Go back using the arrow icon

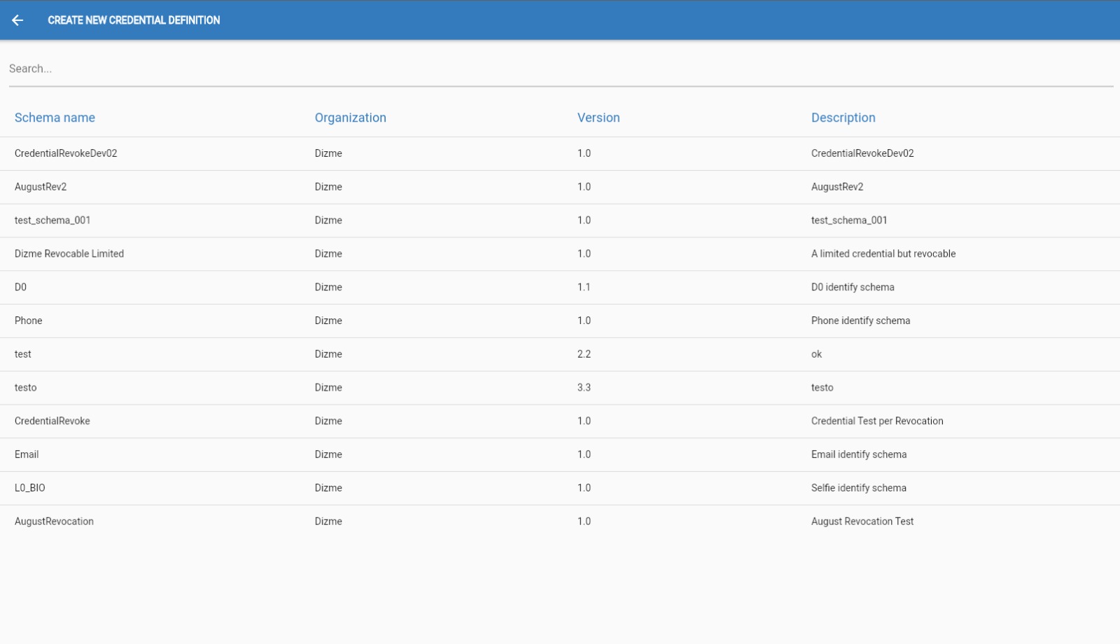pyautogui.click(x=17, y=20)
